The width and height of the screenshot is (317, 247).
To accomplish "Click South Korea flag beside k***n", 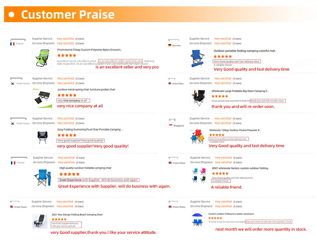I will click(13, 83).
